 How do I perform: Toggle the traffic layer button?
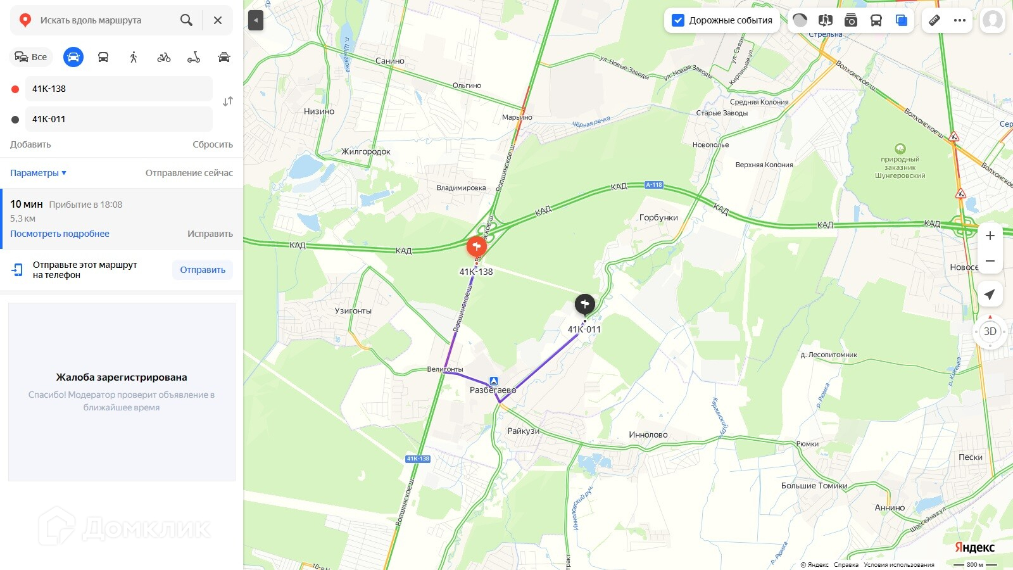800,20
